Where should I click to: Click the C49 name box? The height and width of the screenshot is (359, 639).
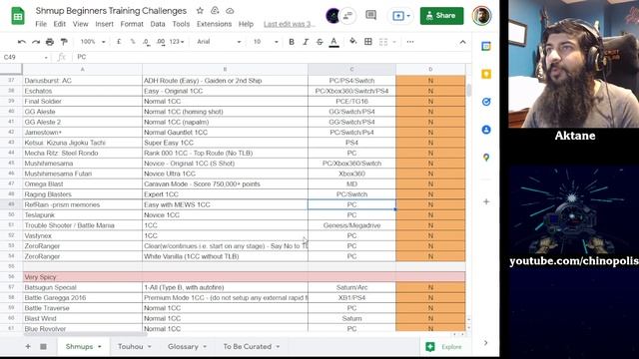25,57
